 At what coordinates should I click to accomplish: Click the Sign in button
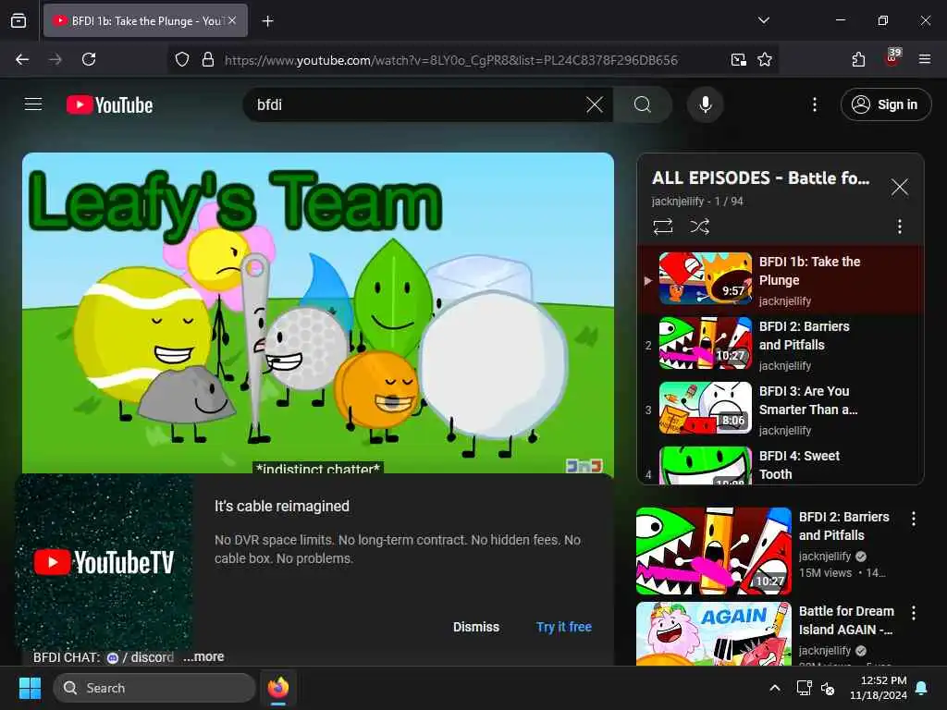[885, 104]
